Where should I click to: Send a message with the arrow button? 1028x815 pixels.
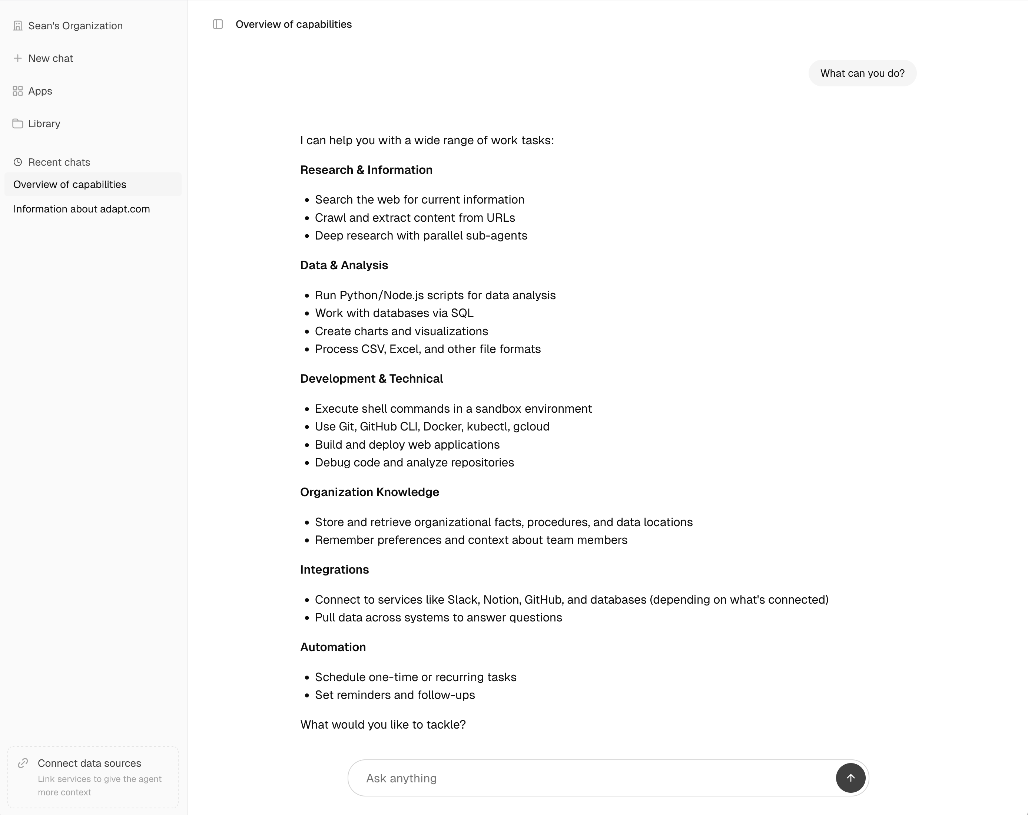tap(850, 778)
